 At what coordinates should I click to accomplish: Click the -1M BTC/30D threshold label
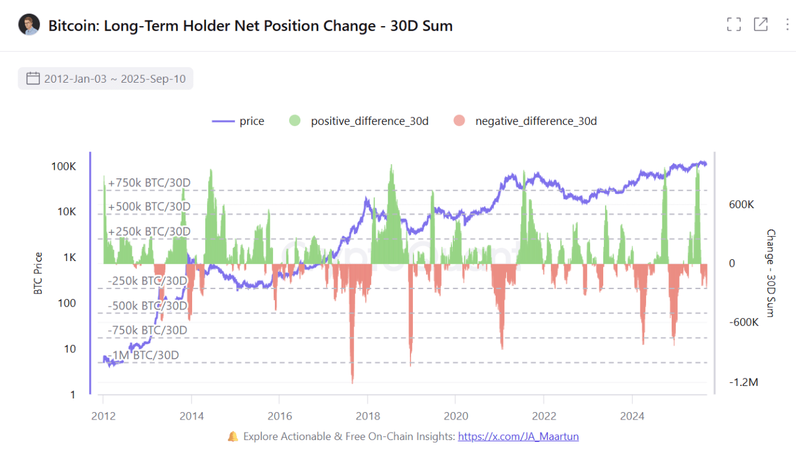[x=144, y=355]
